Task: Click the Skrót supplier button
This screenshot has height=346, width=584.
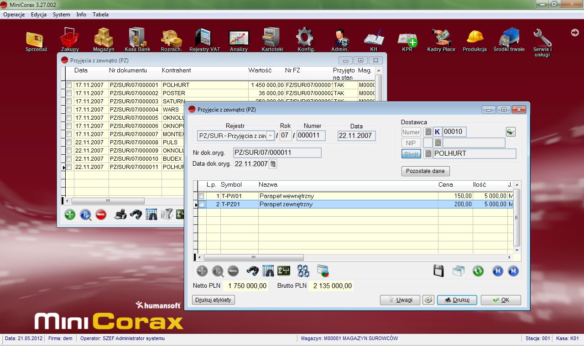Action: (411, 154)
